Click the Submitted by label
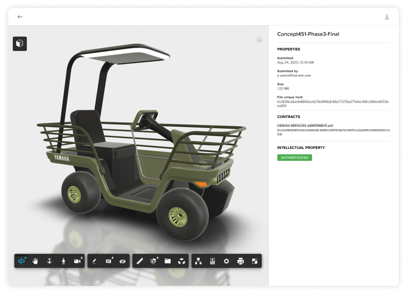Image resolution: width=407 pixels, height=294 pixels. point(288,71)
